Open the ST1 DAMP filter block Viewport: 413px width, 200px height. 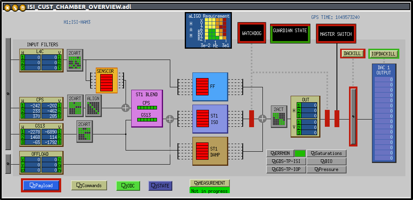click(210, 151)
